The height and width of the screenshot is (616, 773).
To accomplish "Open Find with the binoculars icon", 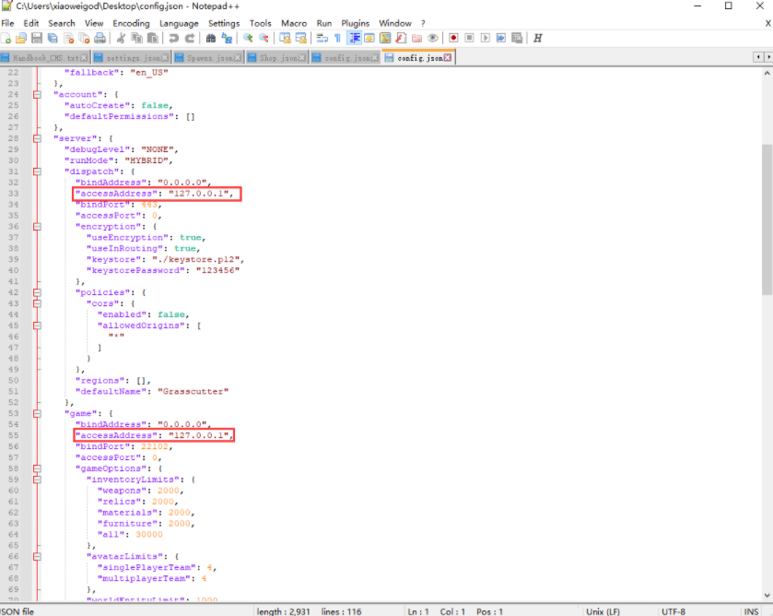I will (211, 38).
